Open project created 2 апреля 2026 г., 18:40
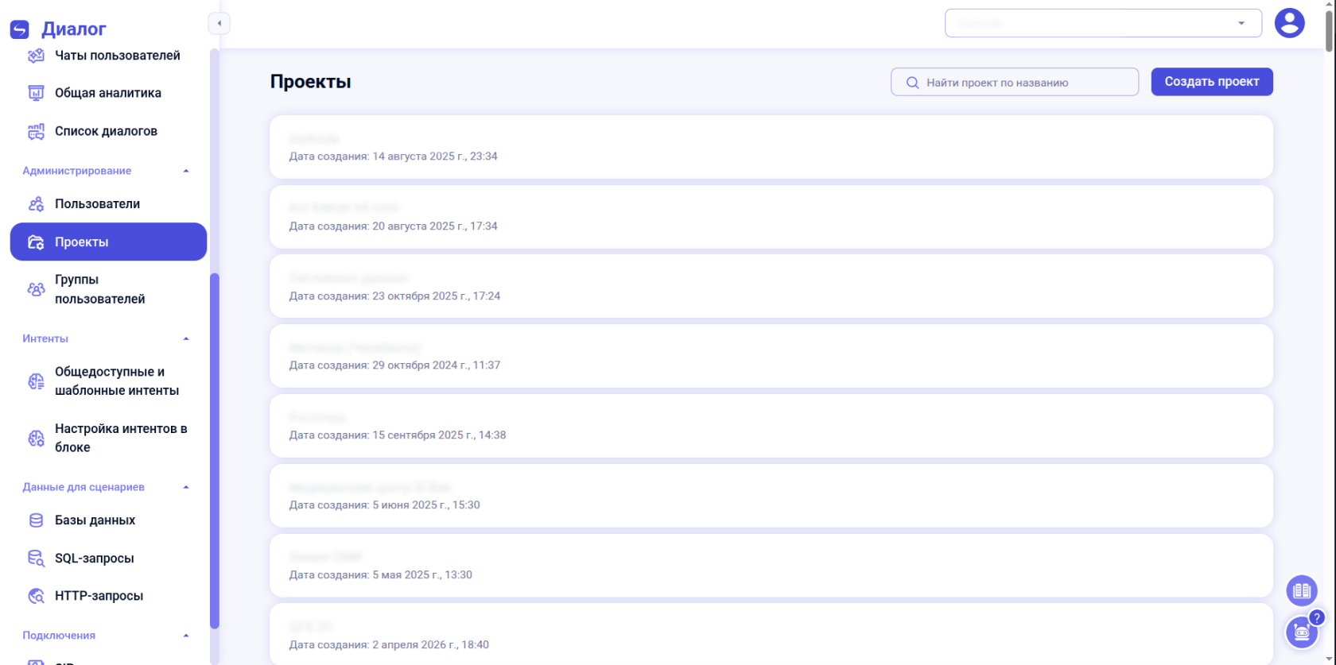The image size is (1336, 665). [771, 634]
